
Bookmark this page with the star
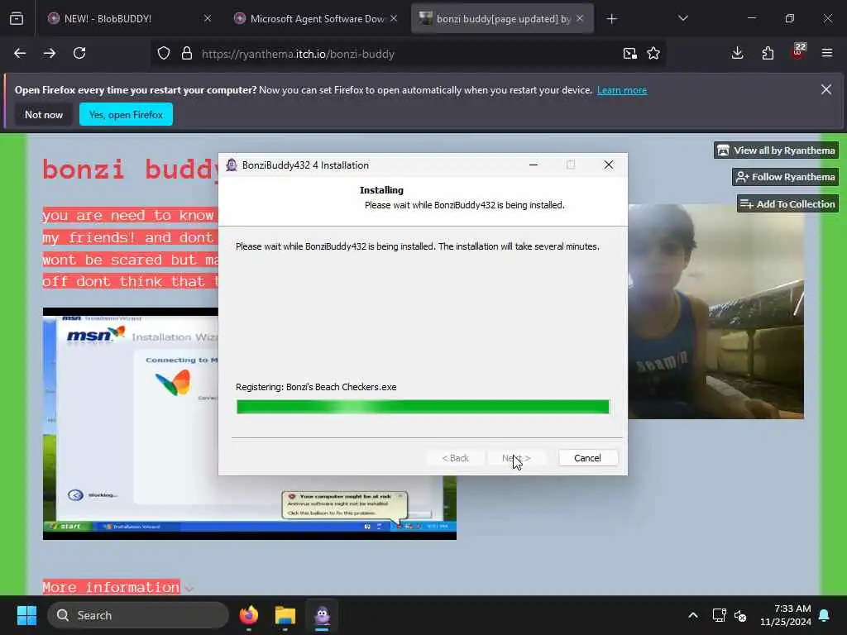[653, 54]
